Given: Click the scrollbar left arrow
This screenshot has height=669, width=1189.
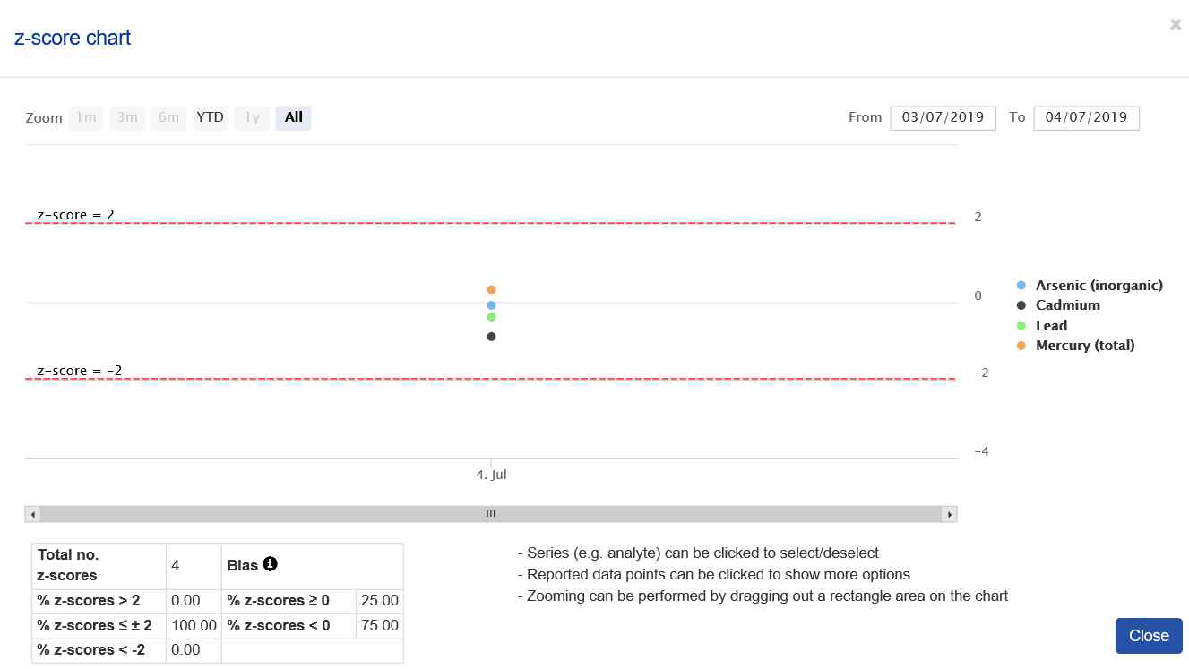Looking at the screenshot, I should (32, 514).
